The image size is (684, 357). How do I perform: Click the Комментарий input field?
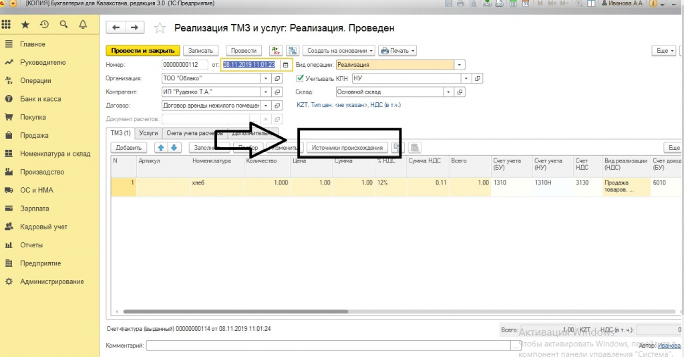point(329,346)
